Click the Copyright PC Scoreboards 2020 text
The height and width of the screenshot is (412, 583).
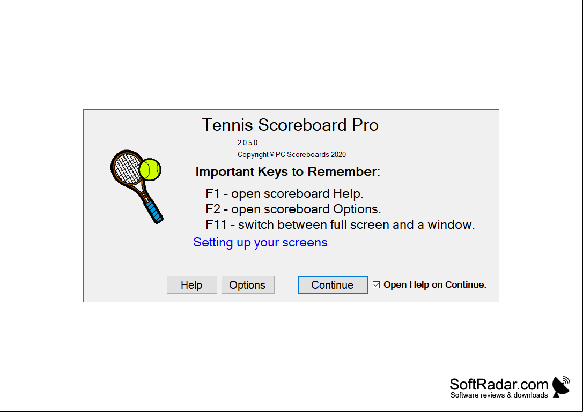[292, 154]
